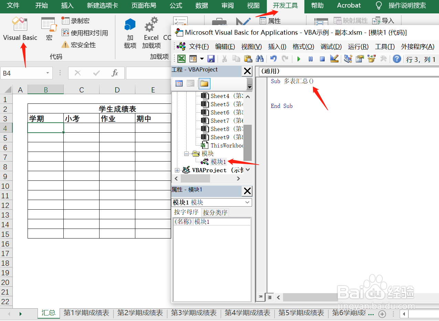The image size is (439, 321).
Task: Close the 属性 - 模块1 panel
Action: tap(247, 191)
